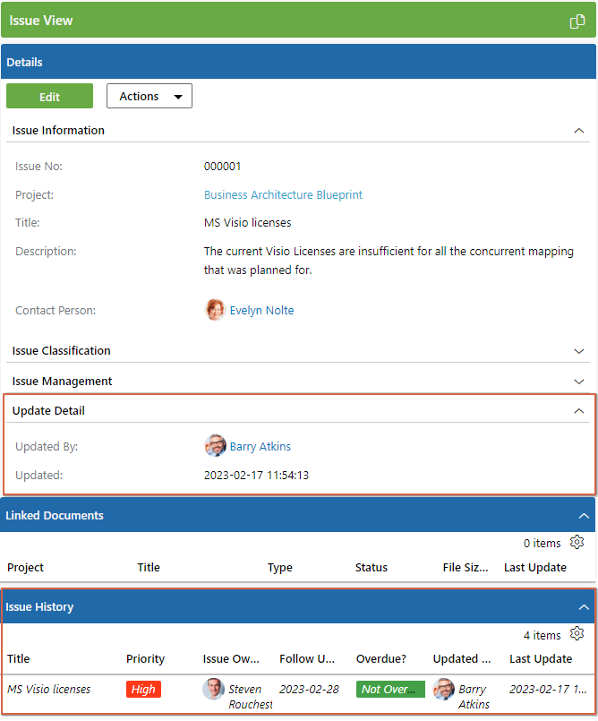This screenshot has width=598, height=721.
Task: Open Issue History settings gear
Action: pos(577,633)
